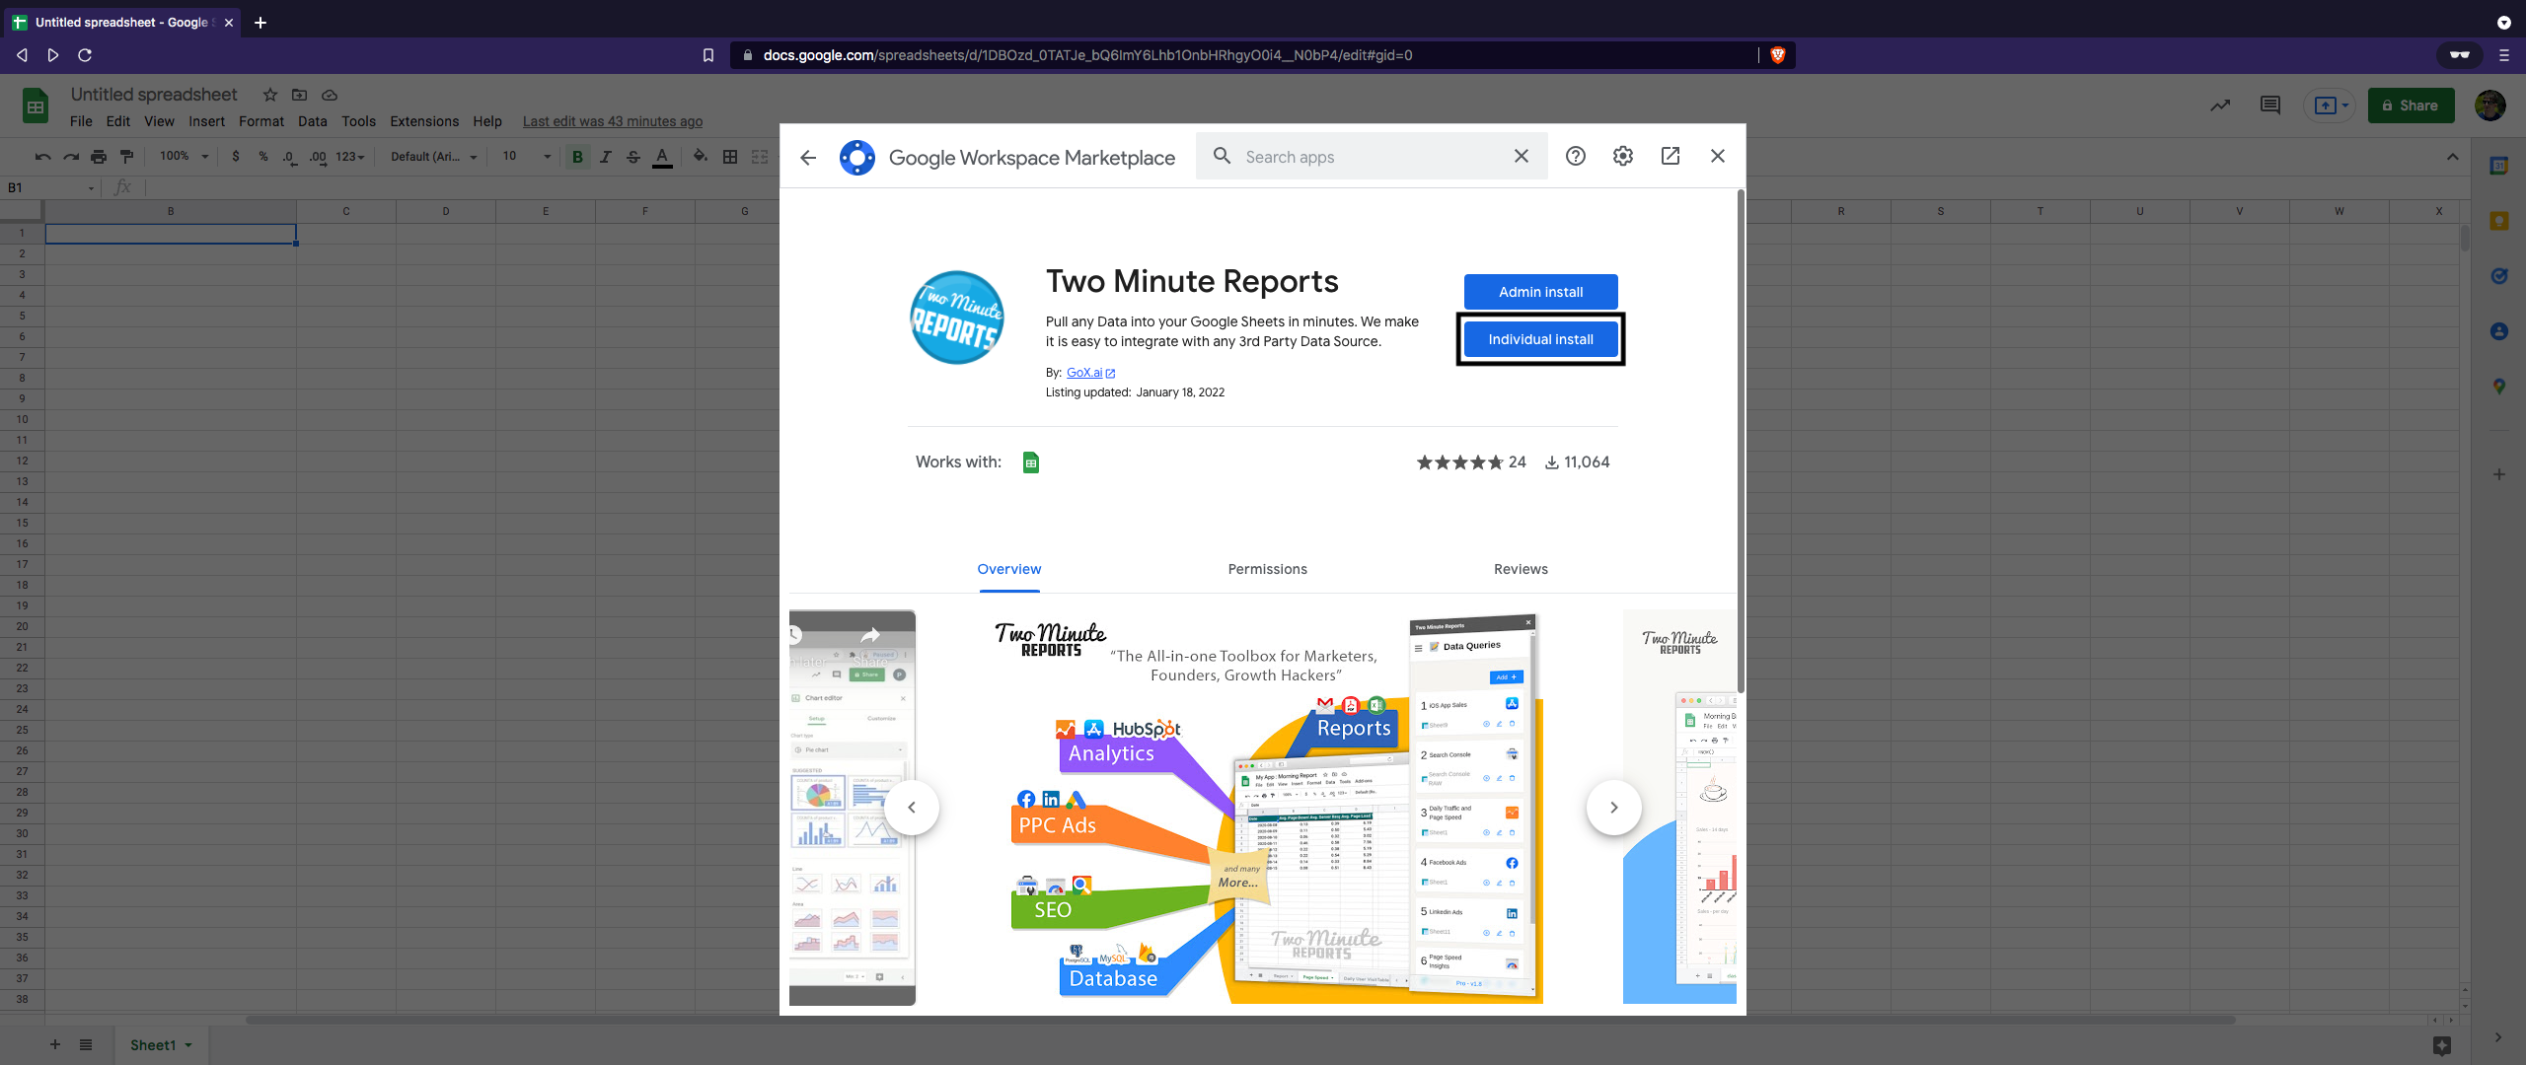This screenshot has height=1065, width=2526.
Task: Click the Google Workspace Marketplace logo
Action: coord(856,157)
